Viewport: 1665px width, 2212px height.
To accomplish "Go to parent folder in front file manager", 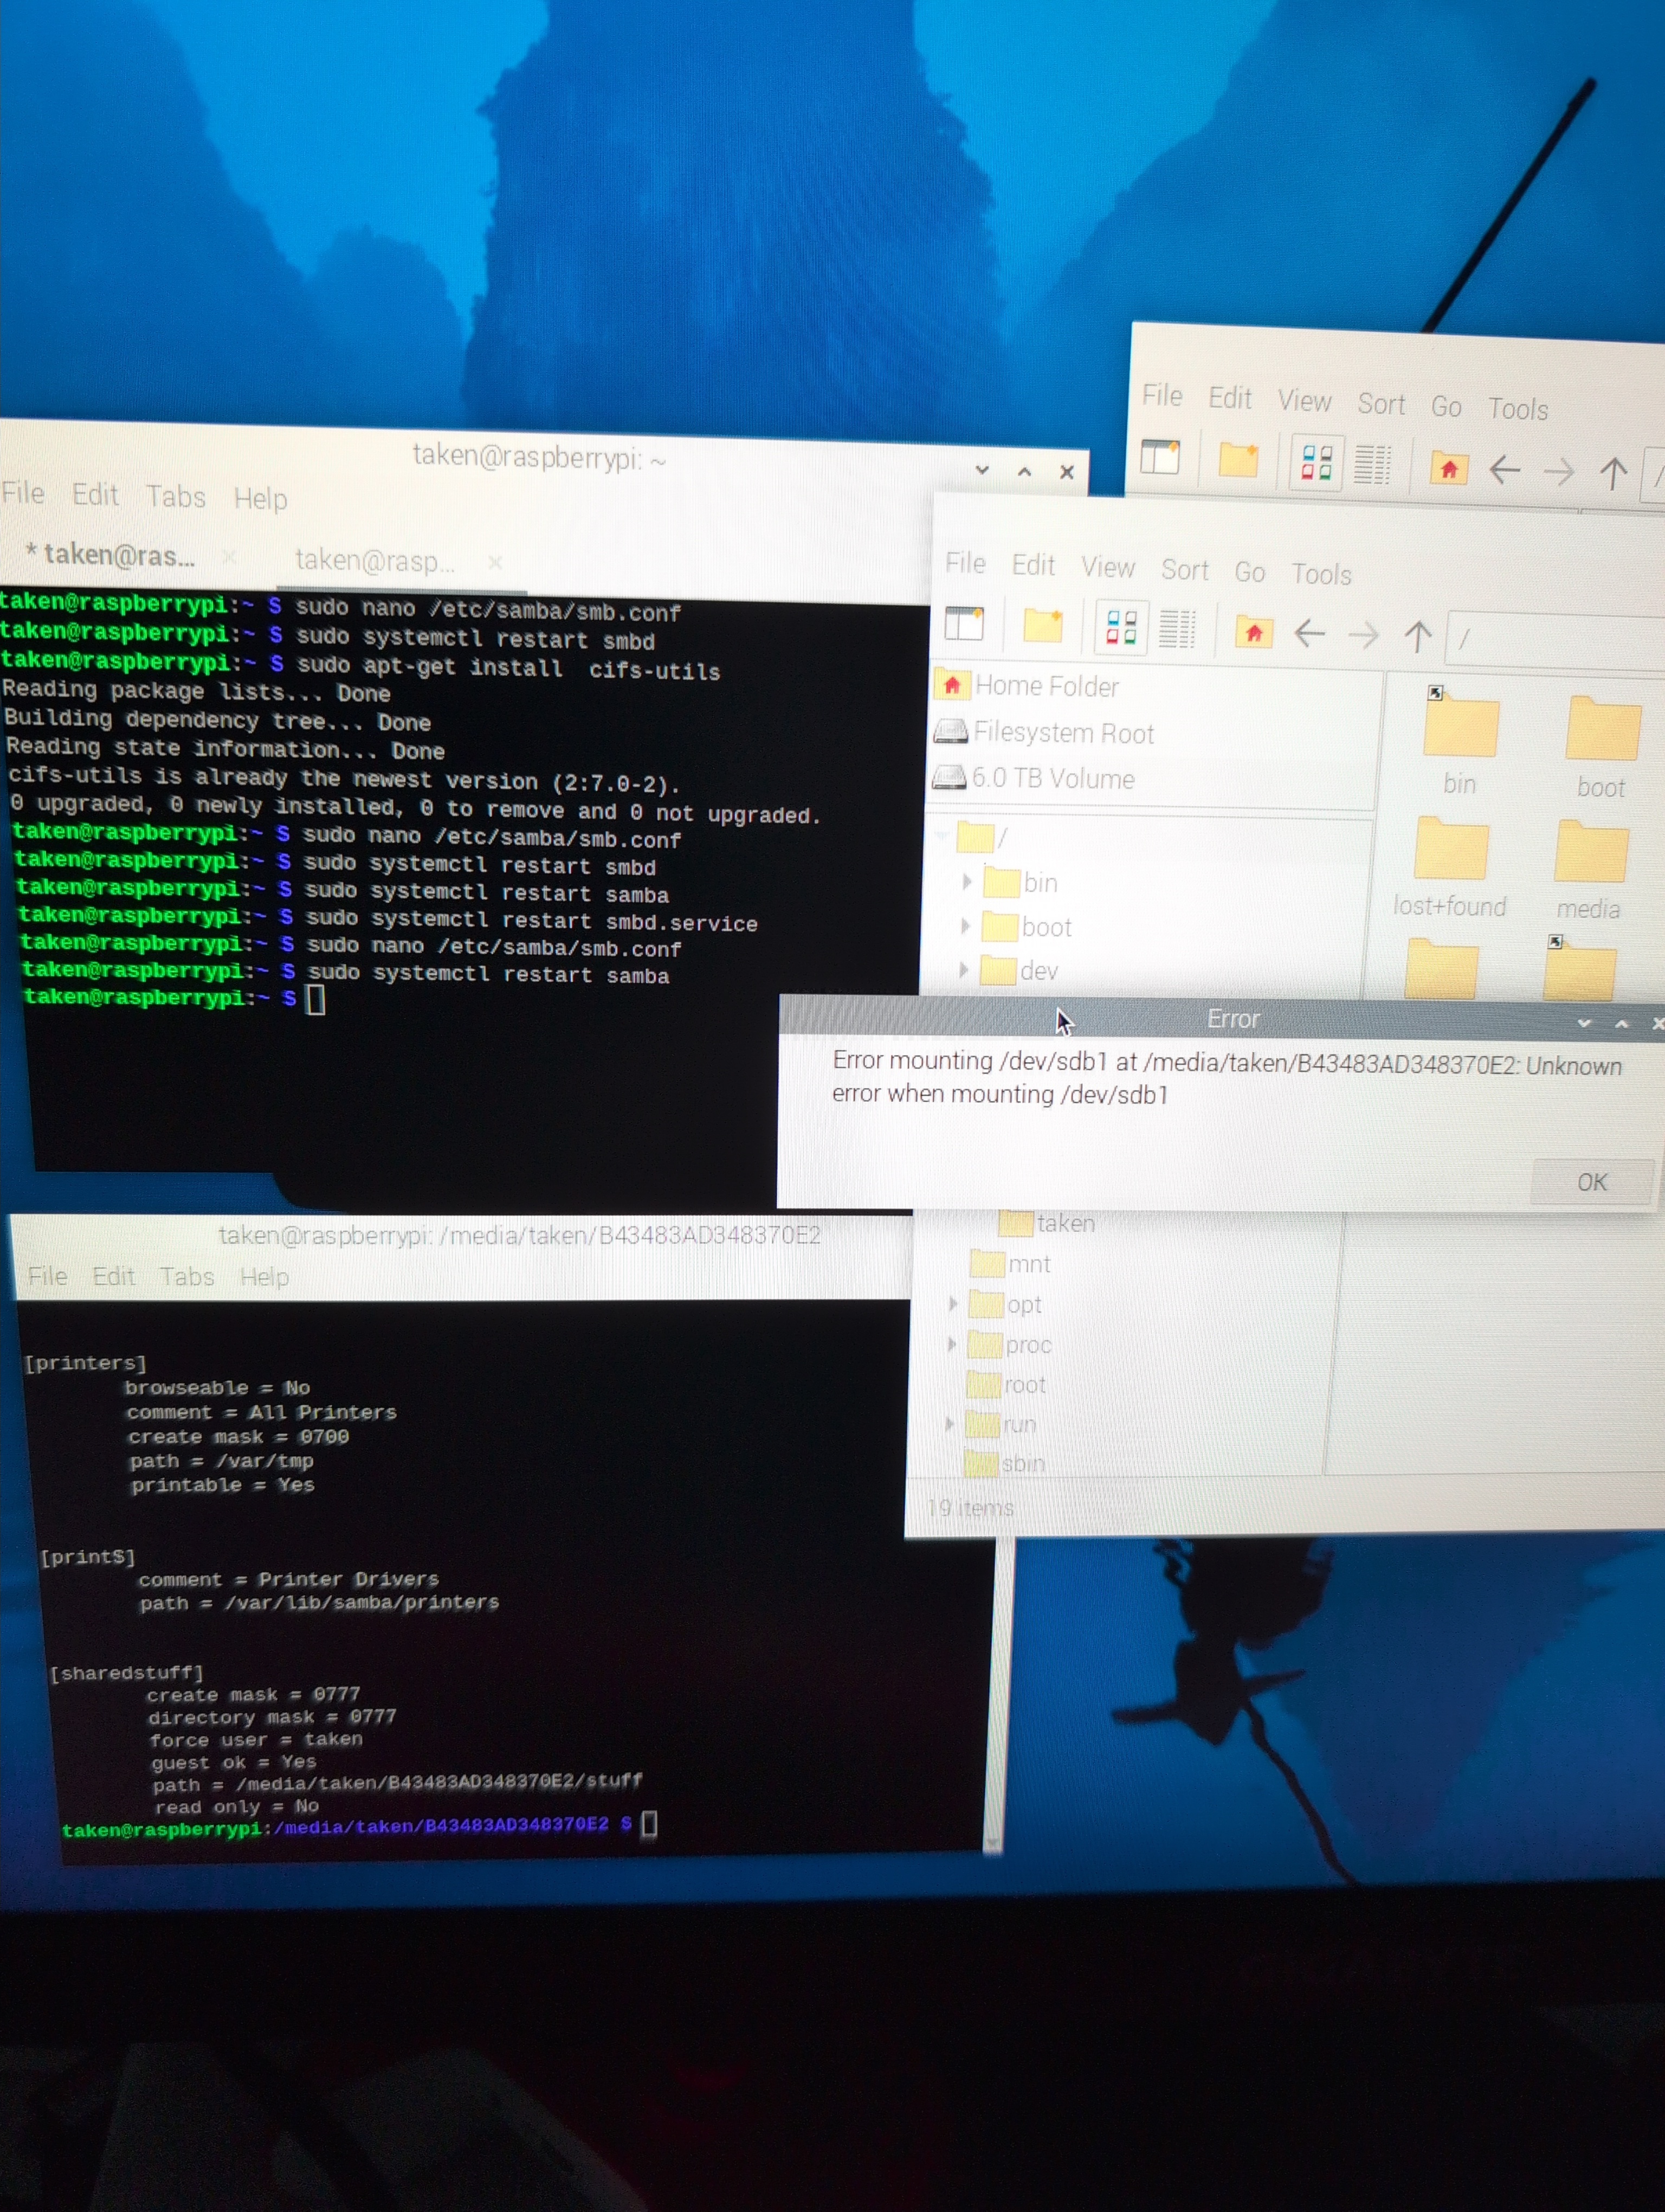I will [1417, 636].
